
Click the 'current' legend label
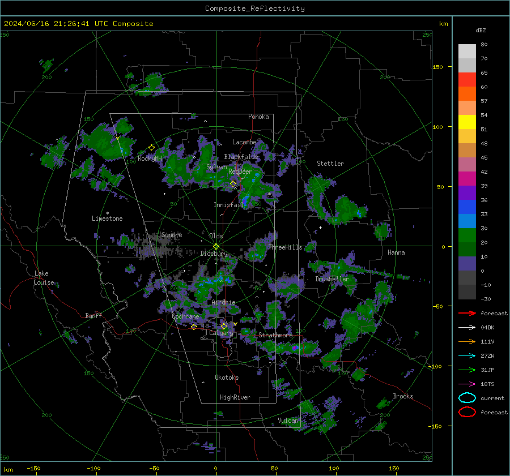[x=492, y=398]
